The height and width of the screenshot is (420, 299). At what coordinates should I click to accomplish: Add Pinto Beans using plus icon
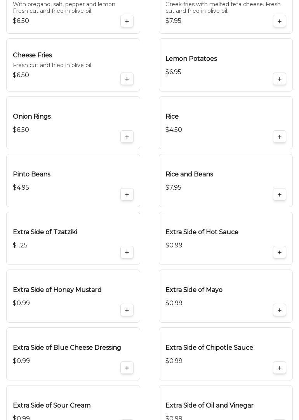click(x=127, y=195)
